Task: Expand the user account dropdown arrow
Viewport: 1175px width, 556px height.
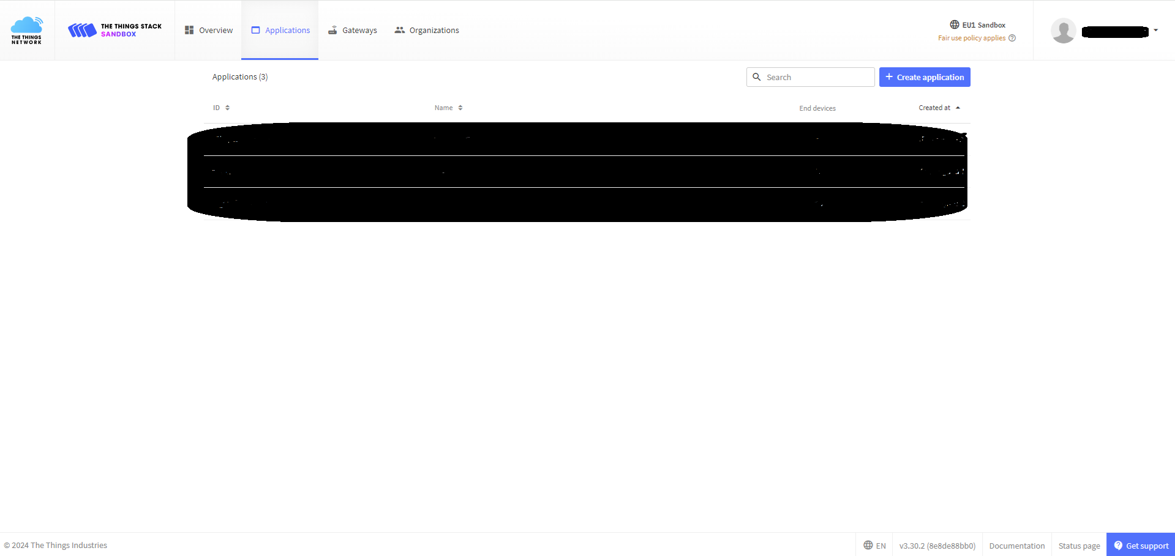Action: point(1156,30)
